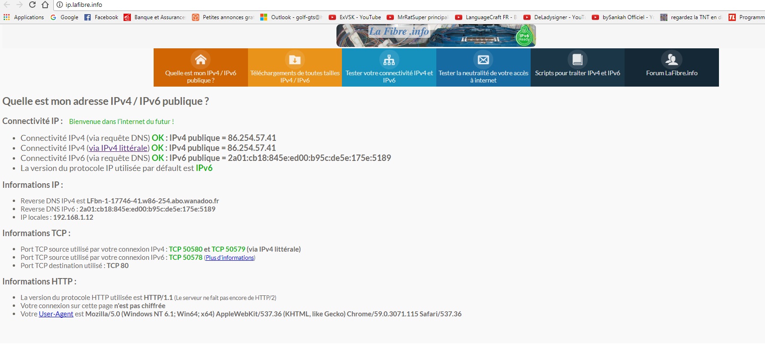Open Banque et Assurance bookmark
765x351 pixels.
tap(155, 17)
